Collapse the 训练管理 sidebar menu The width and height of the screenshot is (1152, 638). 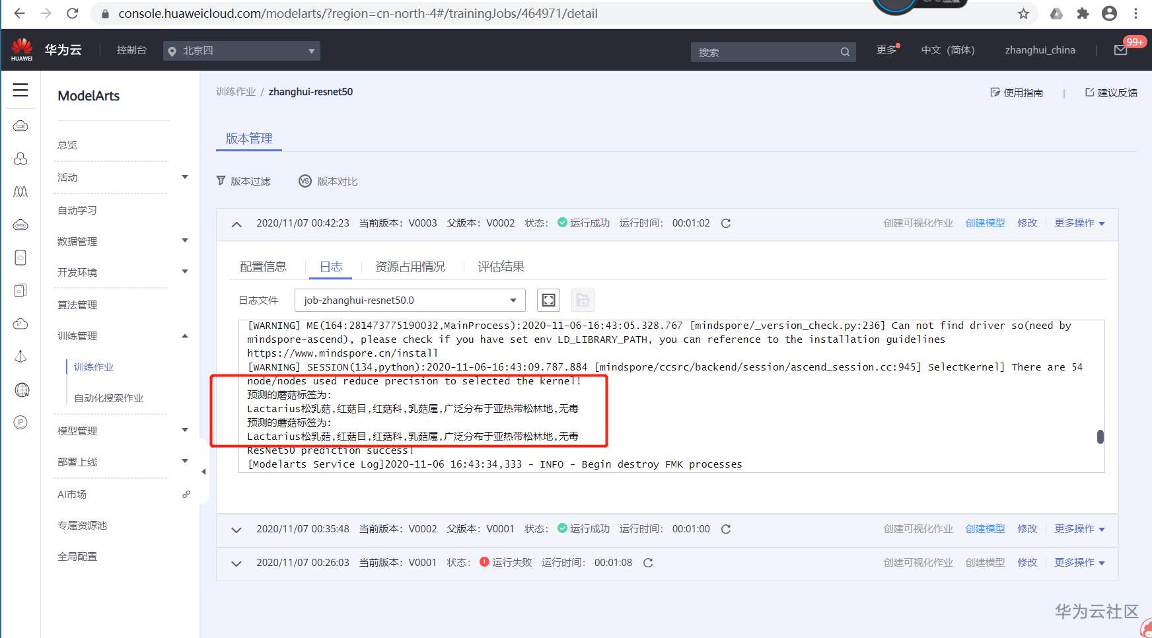coord(185,336)
